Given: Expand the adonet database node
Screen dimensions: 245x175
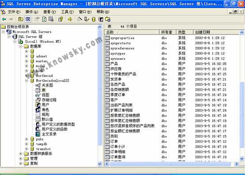Looking at the screenshot, I should [x=27, y=56].
